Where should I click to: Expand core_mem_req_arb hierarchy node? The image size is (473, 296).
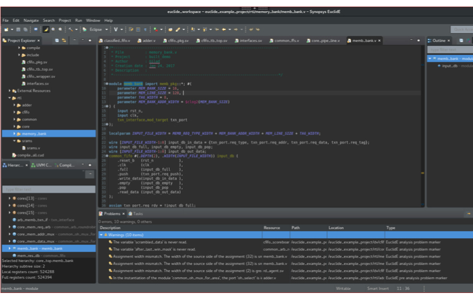(x=10, y=227)
